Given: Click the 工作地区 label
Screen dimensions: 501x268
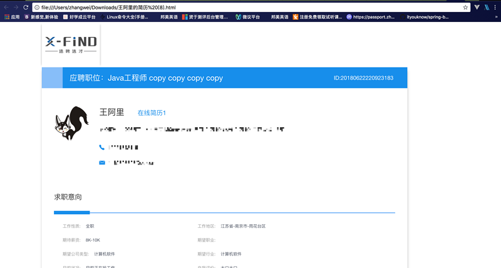Looking at the screenshot, I should tap(207, 226).
